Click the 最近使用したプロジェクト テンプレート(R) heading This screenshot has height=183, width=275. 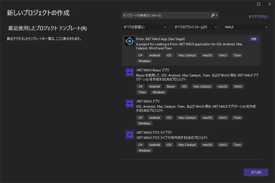click(47, 28)
